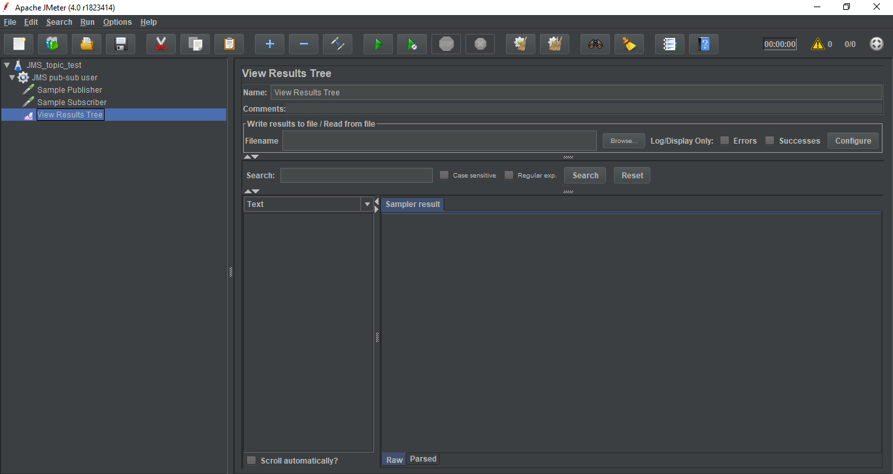This screenshot has height=474, width=893.
Task: Enable the Errors only checkbox
Action: pyautogui.click(x=724, y=140)
